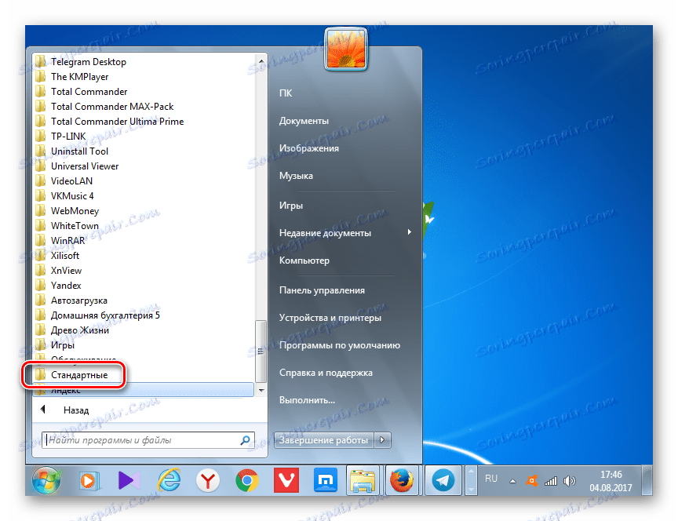The width and height of the screenshot is (678, 521).
Task: Open Maxthon browser from the taskbar
Action: 324,479
